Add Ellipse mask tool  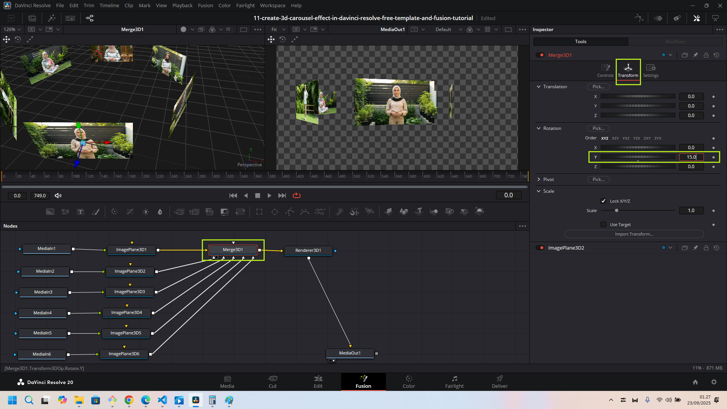click(x=275, y=212)
